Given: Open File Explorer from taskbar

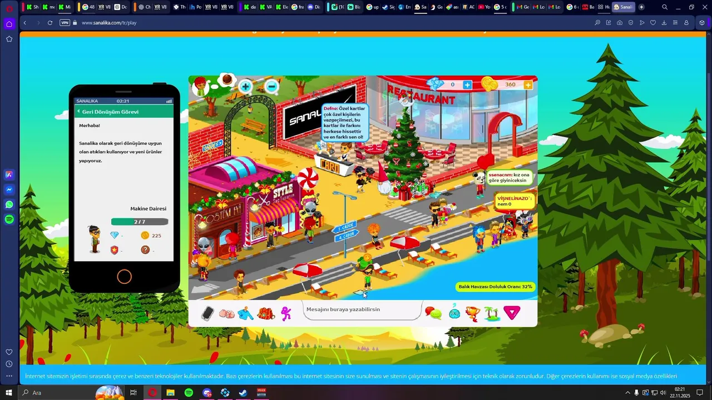Looking at the screenshot, I should [x=170, y=393].
